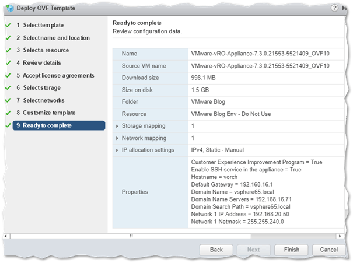Click the Properties label cell

coord(150,192)
